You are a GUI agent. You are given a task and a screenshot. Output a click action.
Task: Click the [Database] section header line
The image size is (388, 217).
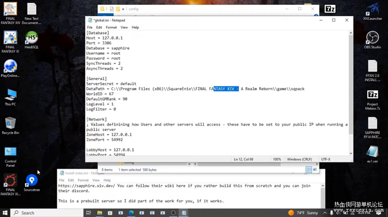click(98, 33)
